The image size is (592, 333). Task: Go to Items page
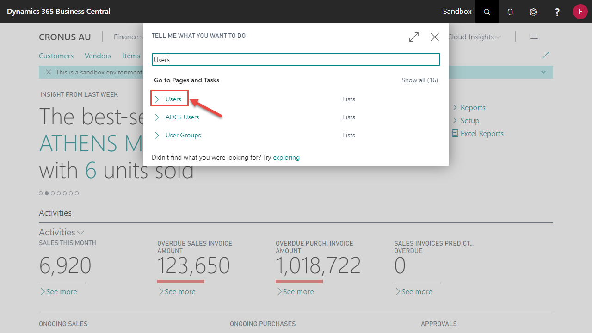[131, 55]
